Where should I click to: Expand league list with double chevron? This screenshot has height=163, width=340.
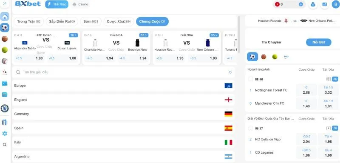[230, 72]
